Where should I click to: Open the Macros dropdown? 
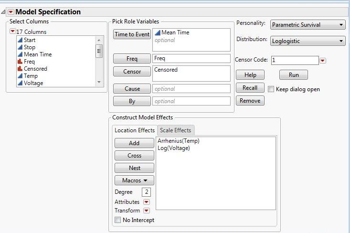[134, 180]
